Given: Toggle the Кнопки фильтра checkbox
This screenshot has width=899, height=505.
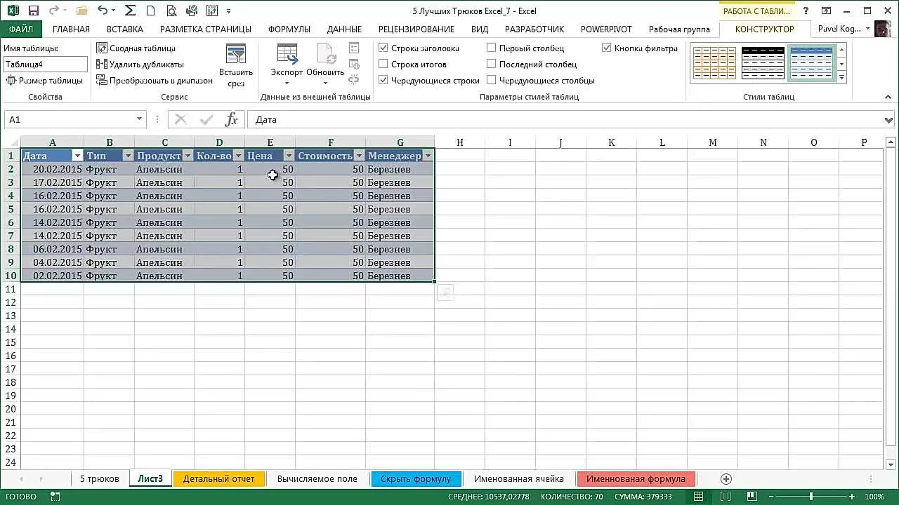Looking at the screenshot, I should 607,48.
